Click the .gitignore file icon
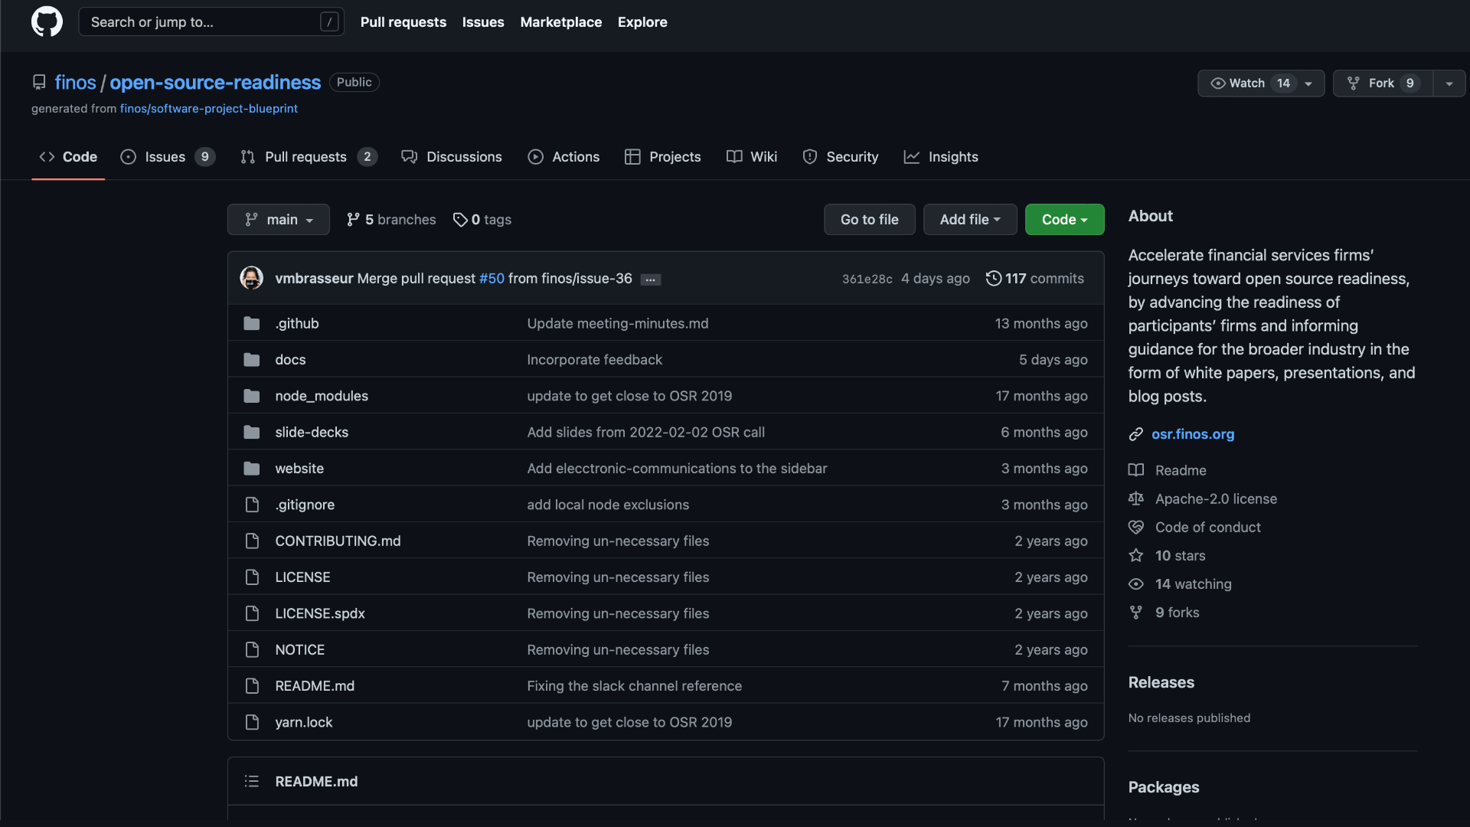The width and height of the screenshot is (1470, 827). [x=252, y=505]
